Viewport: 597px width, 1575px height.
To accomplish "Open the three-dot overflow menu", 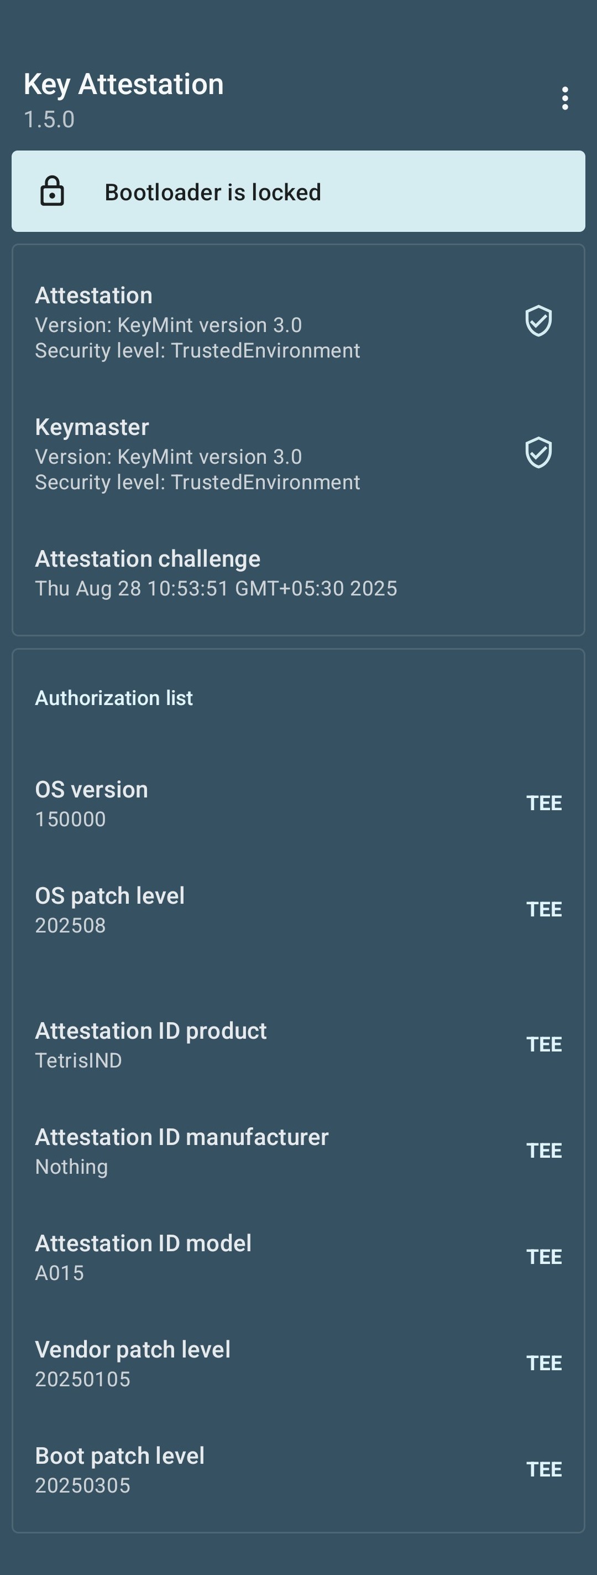I will pyautogui.click(x=564, y=99).
